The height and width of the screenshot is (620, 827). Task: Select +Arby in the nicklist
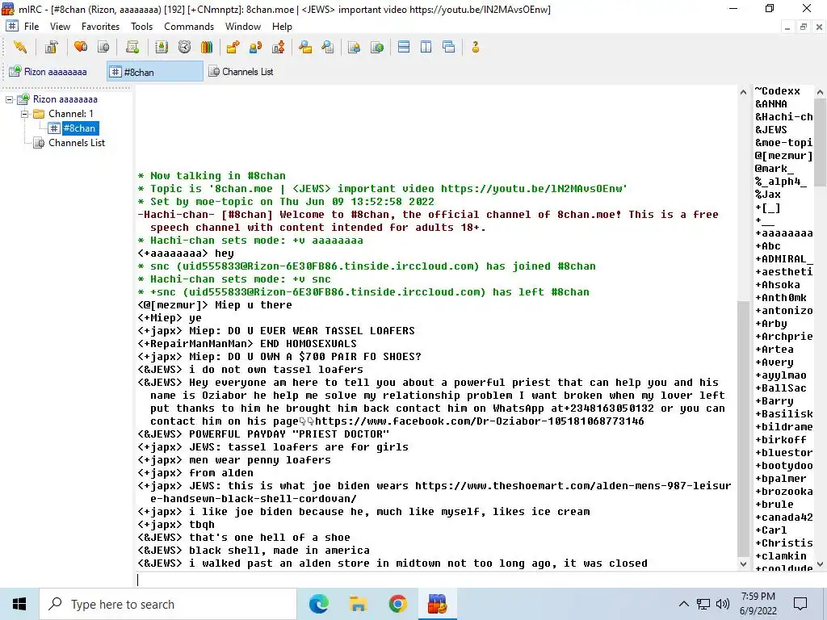click(771, 323)
